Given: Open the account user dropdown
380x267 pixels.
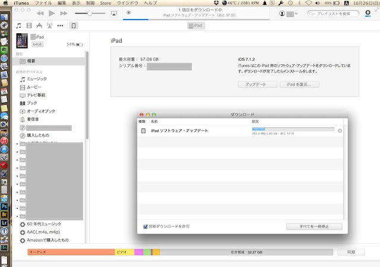Looking at the screenshot, I should coord(289,14).
